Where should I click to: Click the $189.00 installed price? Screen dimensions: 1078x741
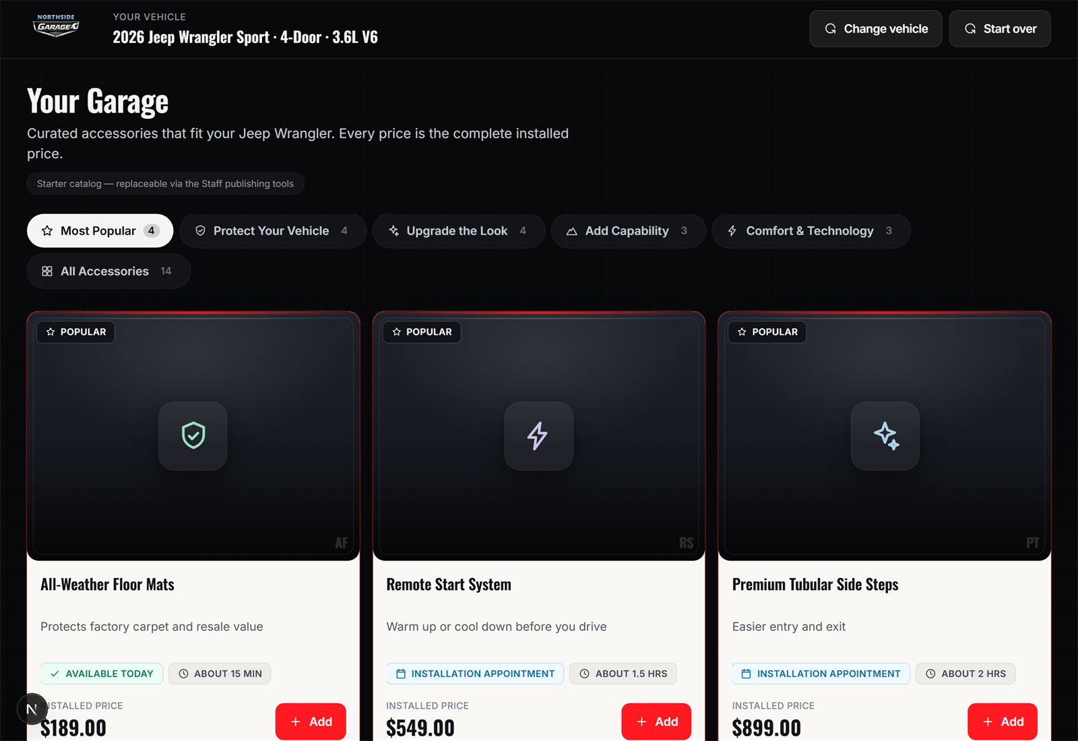click(x=73, y=728)
